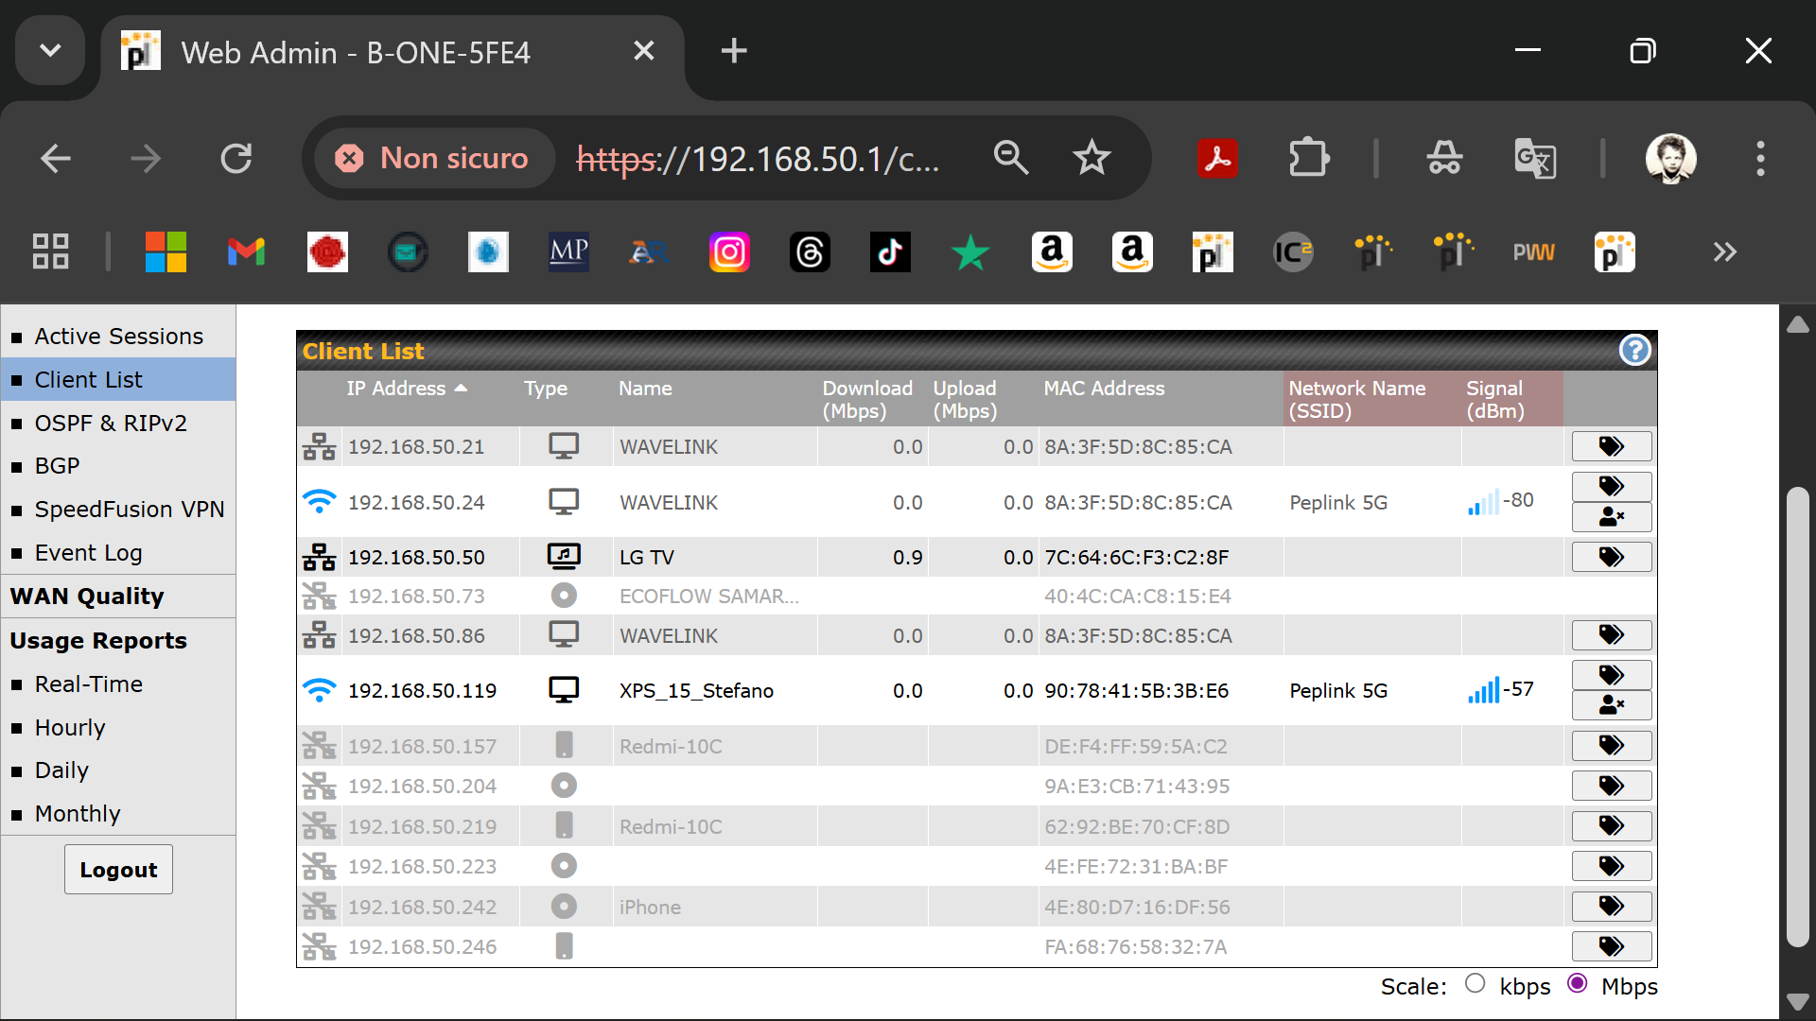Click the help question mark icon

point(1634,351)
